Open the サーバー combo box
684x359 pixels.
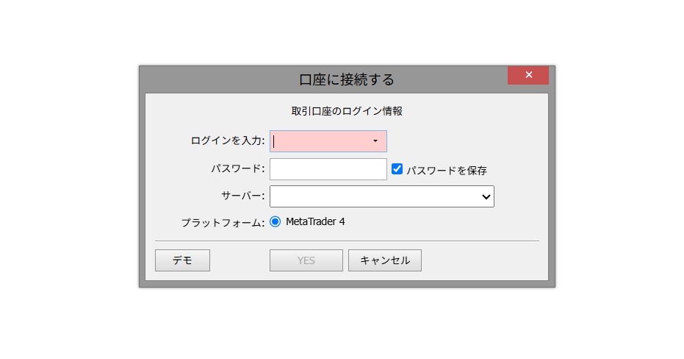tap(375, 196)
